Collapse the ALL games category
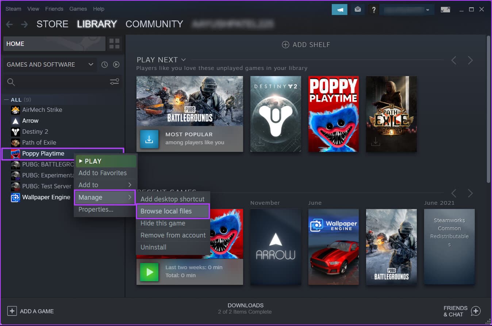The image size is (492, 326). [6, 99]
